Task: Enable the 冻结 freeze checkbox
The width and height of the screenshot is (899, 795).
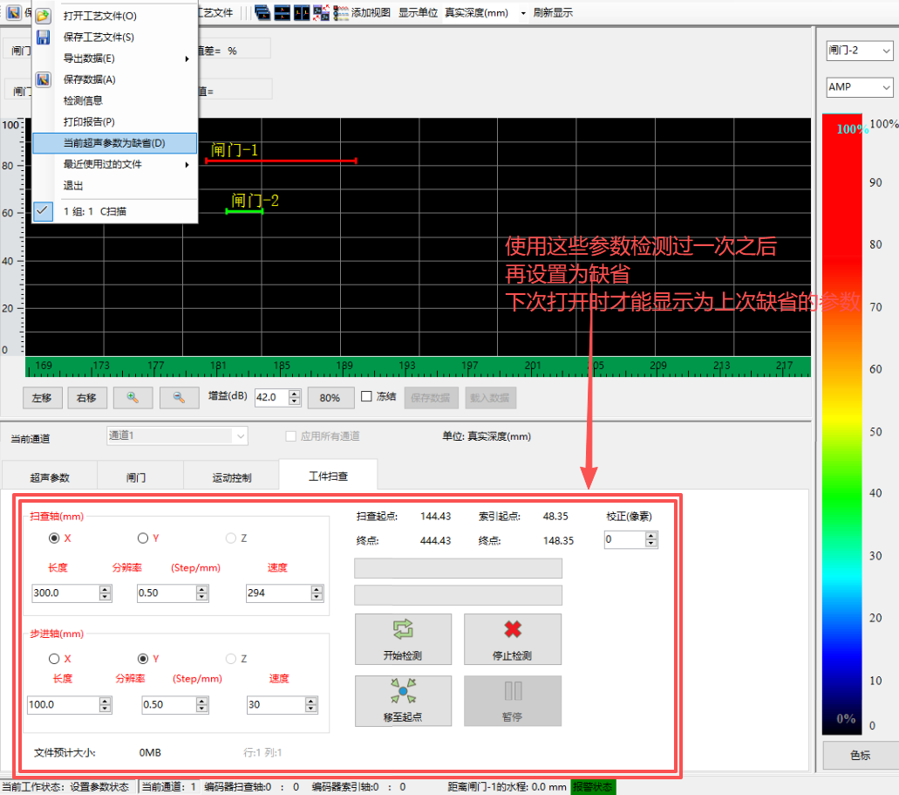Action: tap(367, 396)
